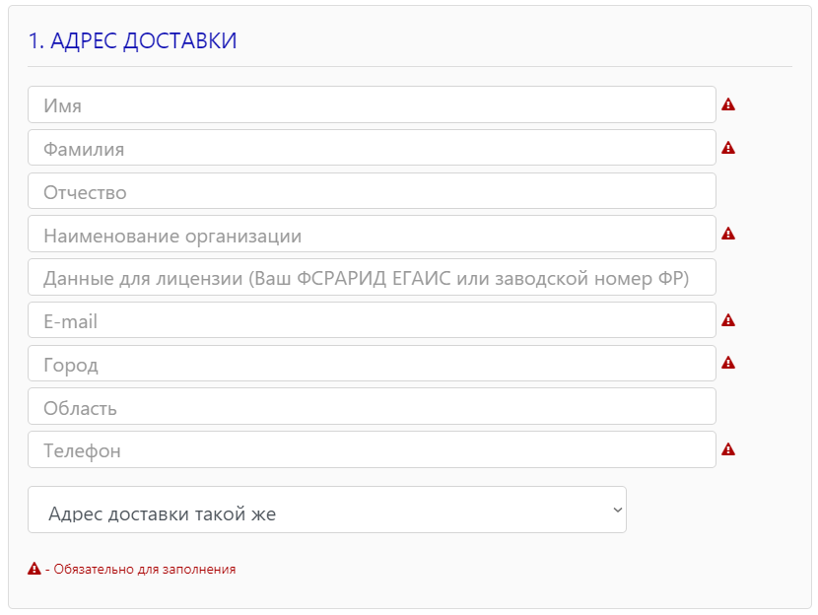Click the 'Обязательно для заполнения' note text
This screenshot has width=818, height=615.
[144, 569]
